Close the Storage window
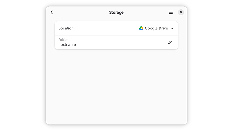Screen dimensions: 233x131 [x=181, y=12]
